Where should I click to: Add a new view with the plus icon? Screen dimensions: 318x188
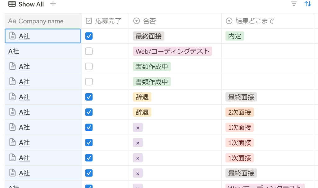(x=53, y=4)
